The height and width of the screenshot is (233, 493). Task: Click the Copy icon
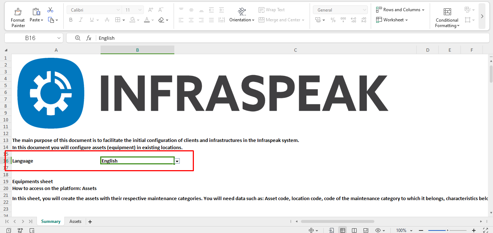(x=51, y=20)
